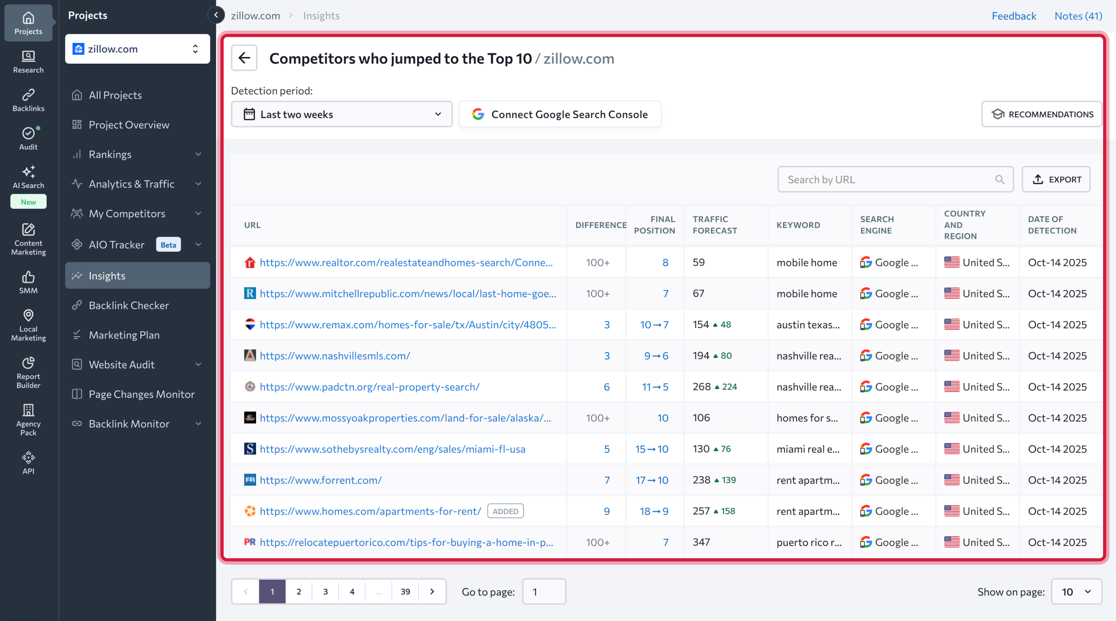Open the Research section in the left rail
Viewport: 1116px width, 621px height.
coord(28,62)
